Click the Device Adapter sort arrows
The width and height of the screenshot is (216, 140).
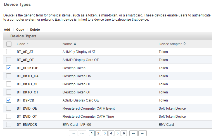tap(184, 44)
